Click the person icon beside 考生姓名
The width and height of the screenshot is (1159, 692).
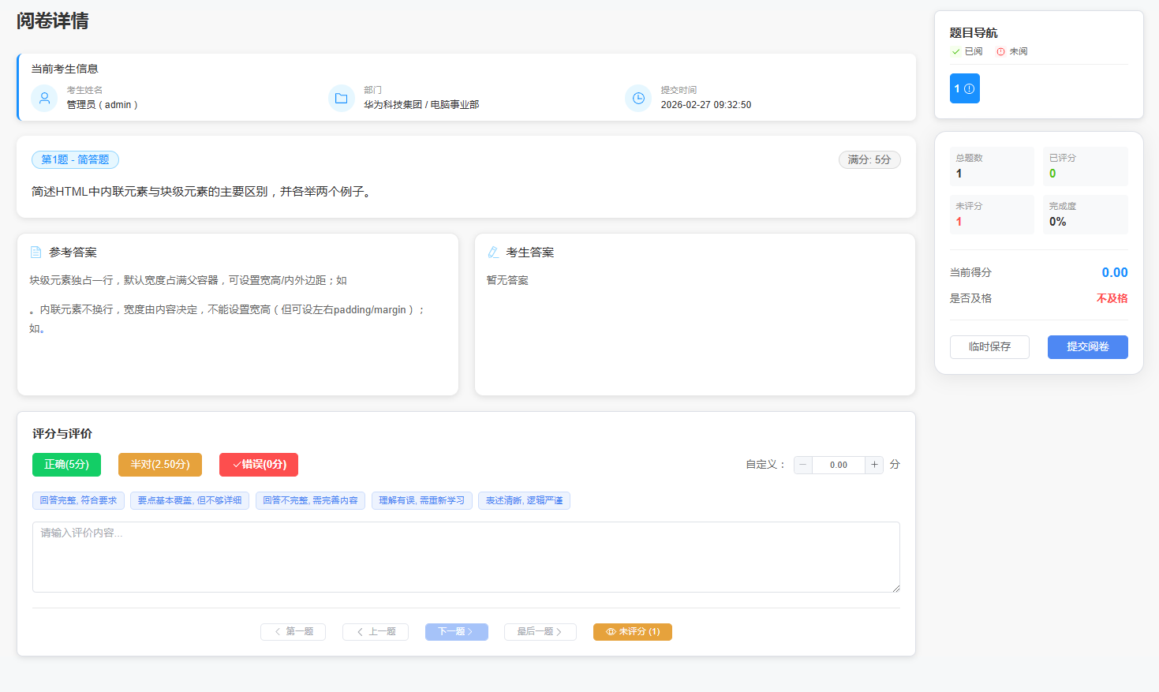click(x=44, y=98)
